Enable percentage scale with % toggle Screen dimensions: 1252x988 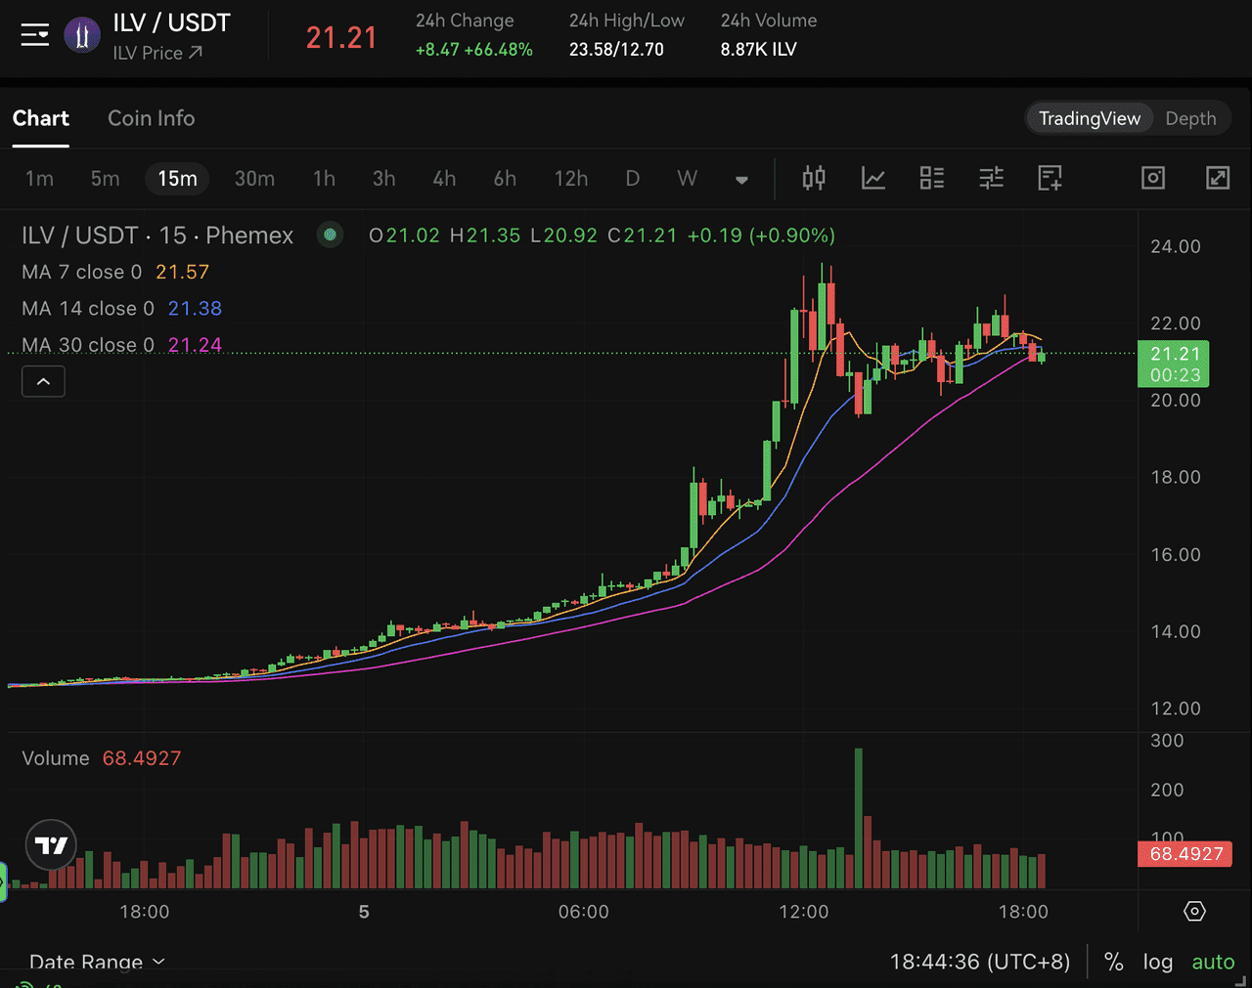click(1113, 962)
